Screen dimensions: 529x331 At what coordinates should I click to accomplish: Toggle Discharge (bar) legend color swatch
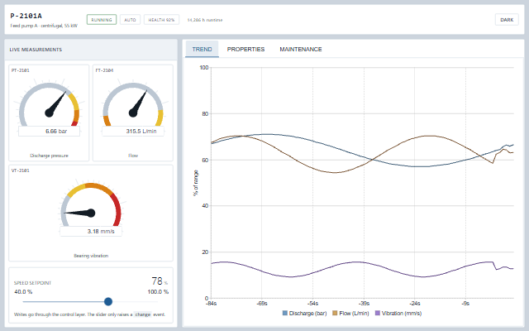[284, 313]
